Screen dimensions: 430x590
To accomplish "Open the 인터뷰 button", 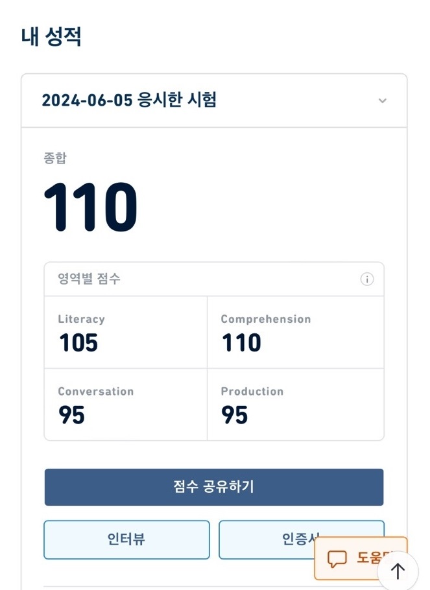I will point(126,539).
